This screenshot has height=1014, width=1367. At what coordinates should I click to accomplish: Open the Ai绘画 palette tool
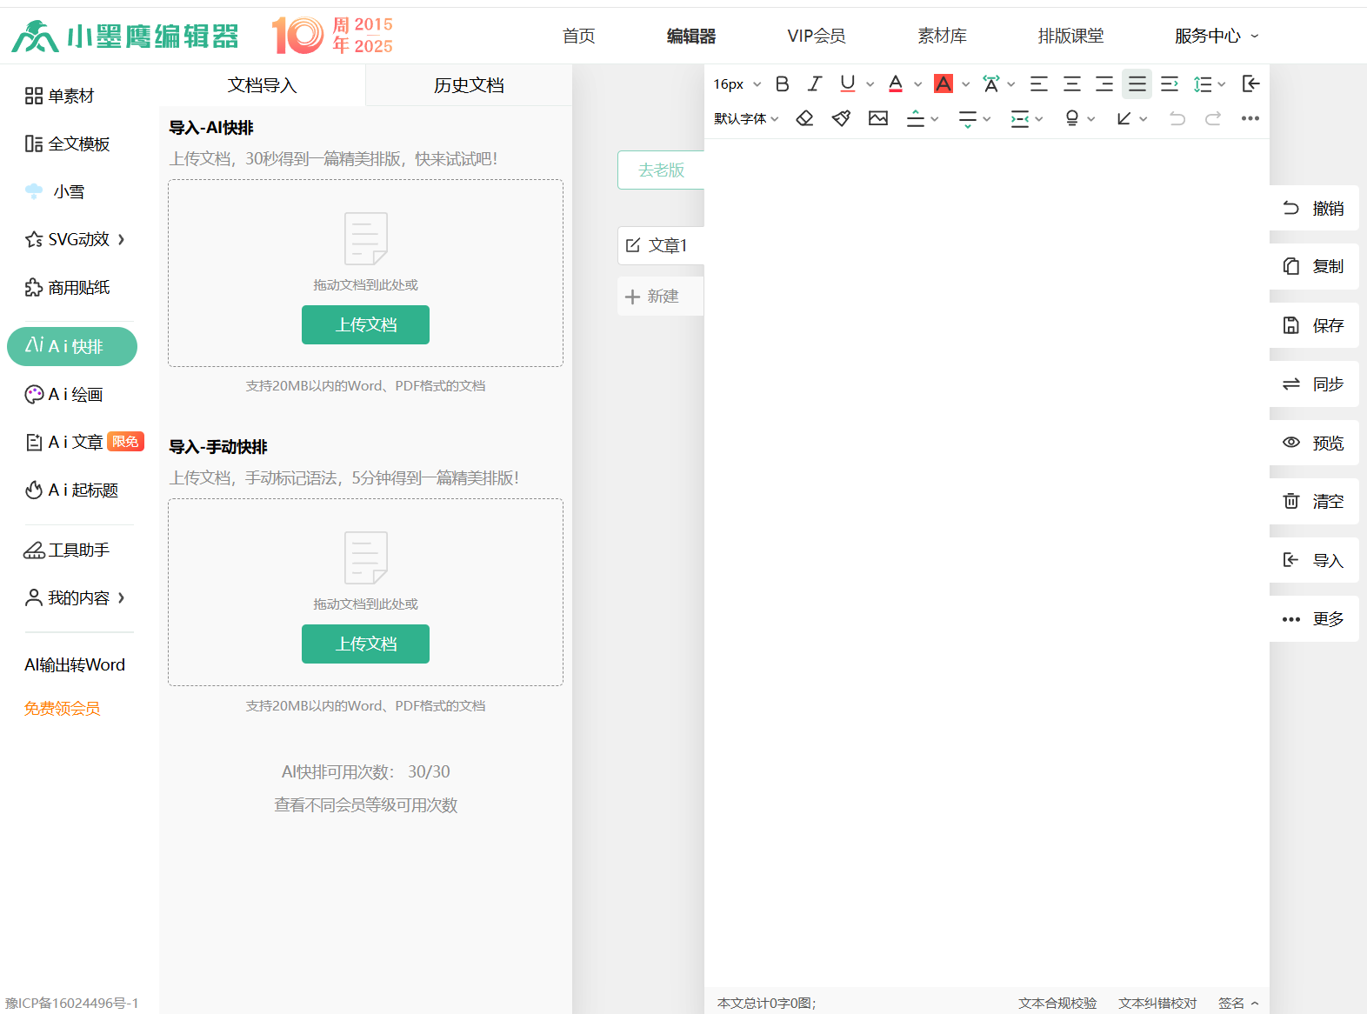pyautogui.click(x=64, y=395)
